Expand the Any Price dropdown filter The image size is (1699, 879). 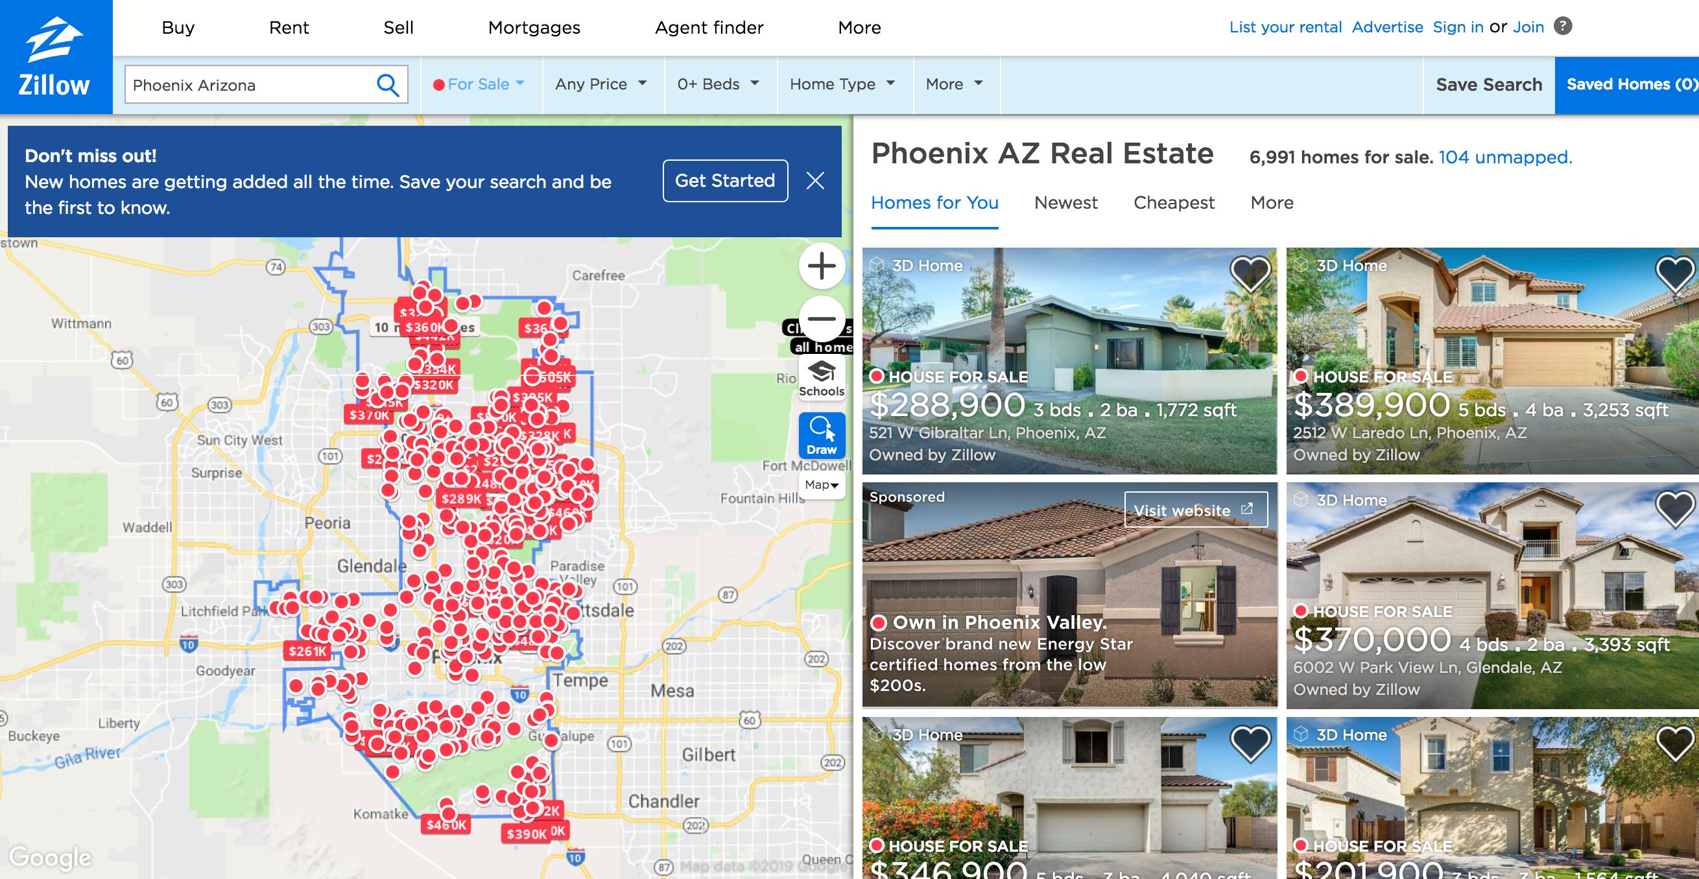[602, 83]
